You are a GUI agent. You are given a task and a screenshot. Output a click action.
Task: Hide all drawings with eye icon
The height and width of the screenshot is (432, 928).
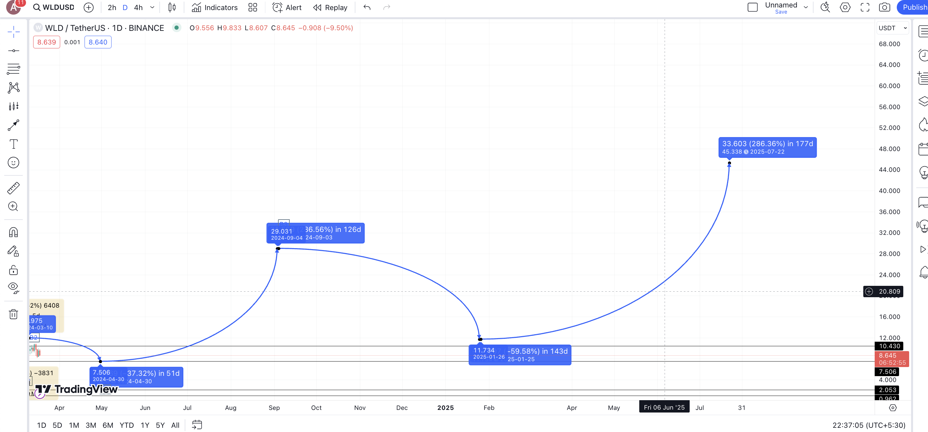point(13,287)
